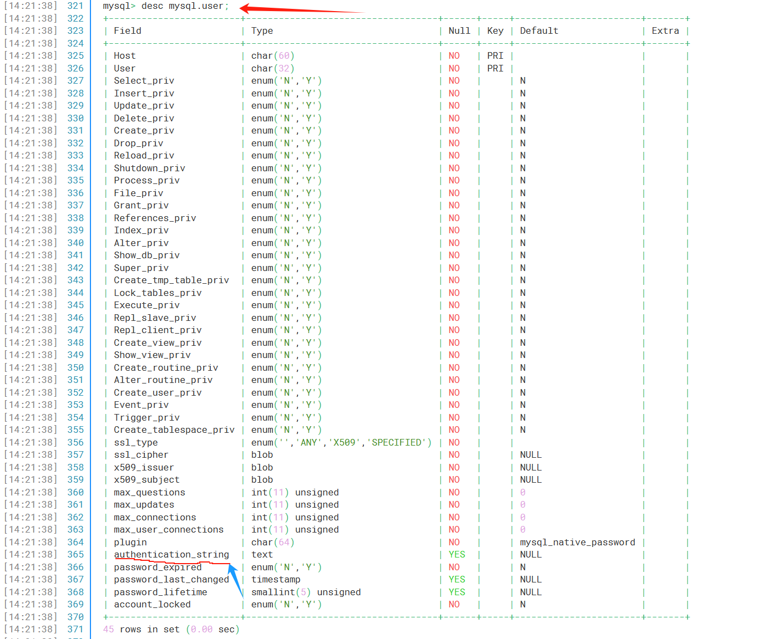Click the 'Process_priv' field

147,181
